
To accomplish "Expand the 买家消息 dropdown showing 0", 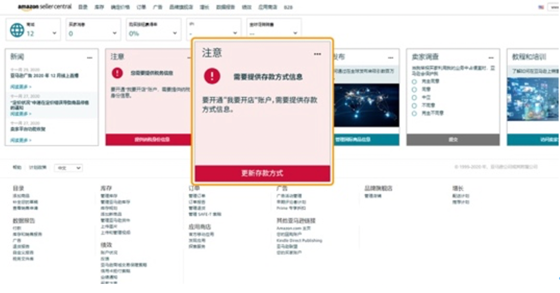I will [115, 33].
